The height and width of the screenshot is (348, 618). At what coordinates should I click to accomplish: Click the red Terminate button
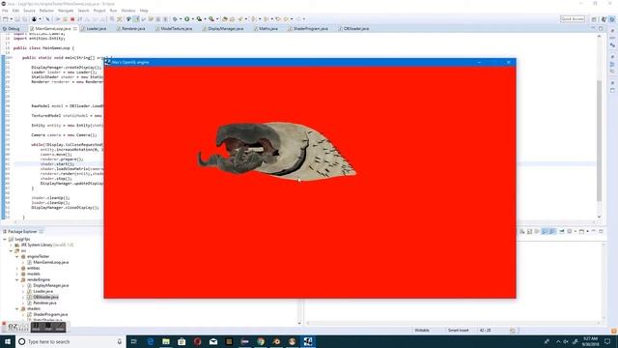click(72, 19)
